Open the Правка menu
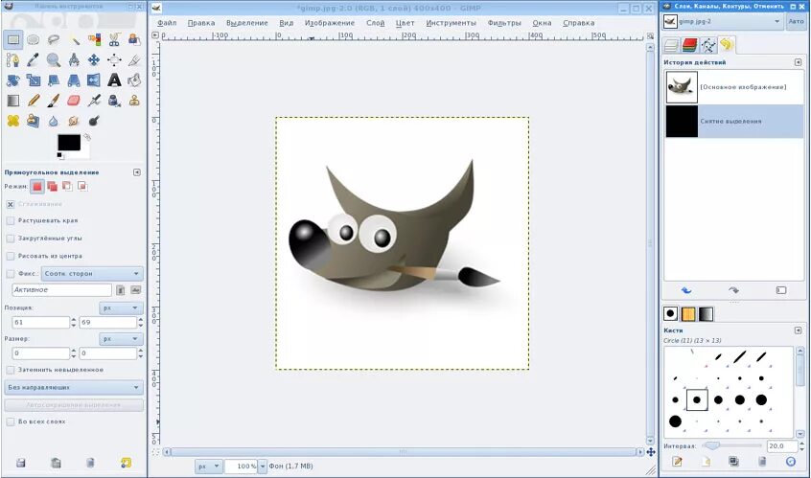The width and height of the screenshot is (811, 478). point(201,23)
